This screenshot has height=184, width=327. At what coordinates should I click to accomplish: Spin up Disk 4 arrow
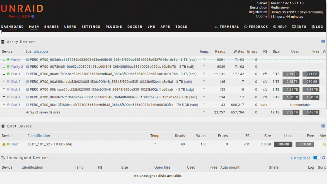click(x=4, y=96)
